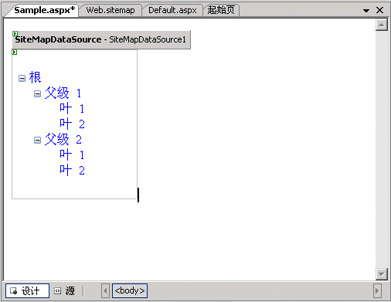
Task: Click the TreeView control green arrow glyph
Action: tap(15, 53)
